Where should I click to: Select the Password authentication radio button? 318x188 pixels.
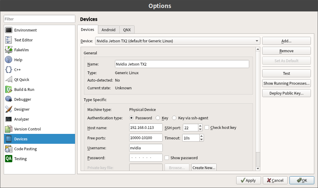click(x=131, y=118)
